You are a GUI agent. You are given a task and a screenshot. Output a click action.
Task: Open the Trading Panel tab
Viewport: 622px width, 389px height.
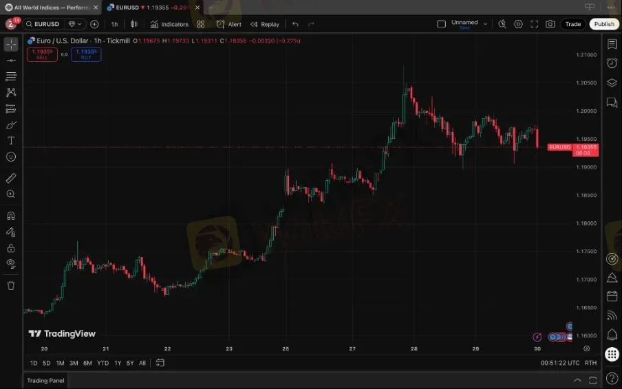[45, 380]
